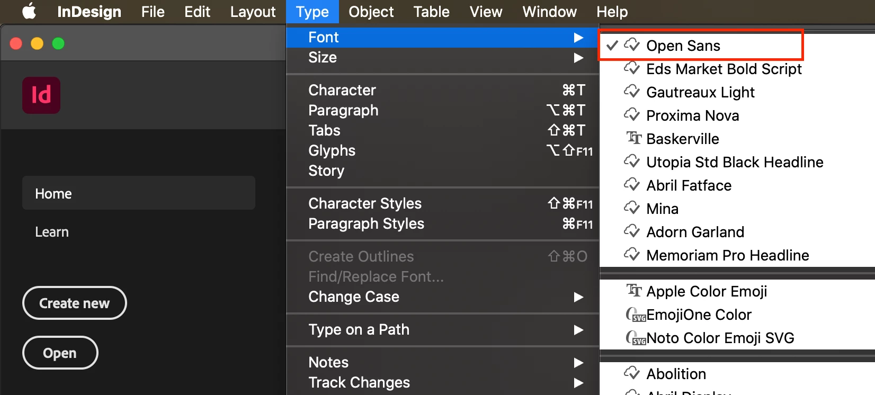The width and height of the screenshot is (875, 395).
Task: Click the cloud icon beside Gautreaux Light
Action: 632,92
